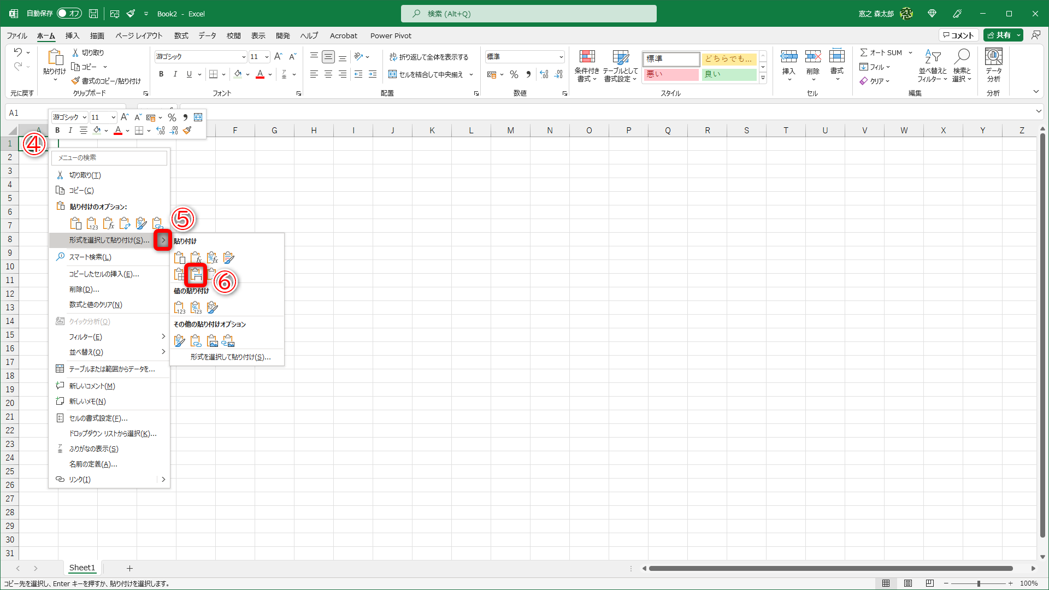
Task: Open the Insert ribbon tab
Action: point(72,36)
